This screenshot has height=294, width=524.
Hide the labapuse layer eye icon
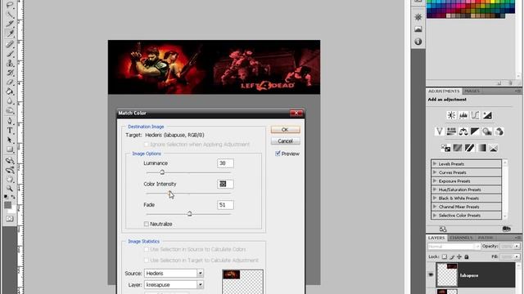click(431, 275)
